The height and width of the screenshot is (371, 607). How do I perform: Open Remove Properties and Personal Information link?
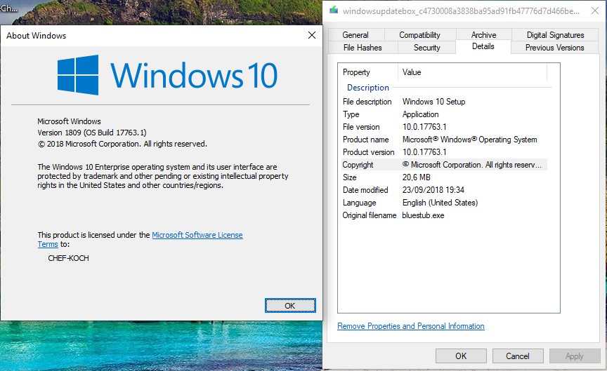click(411, 326)
